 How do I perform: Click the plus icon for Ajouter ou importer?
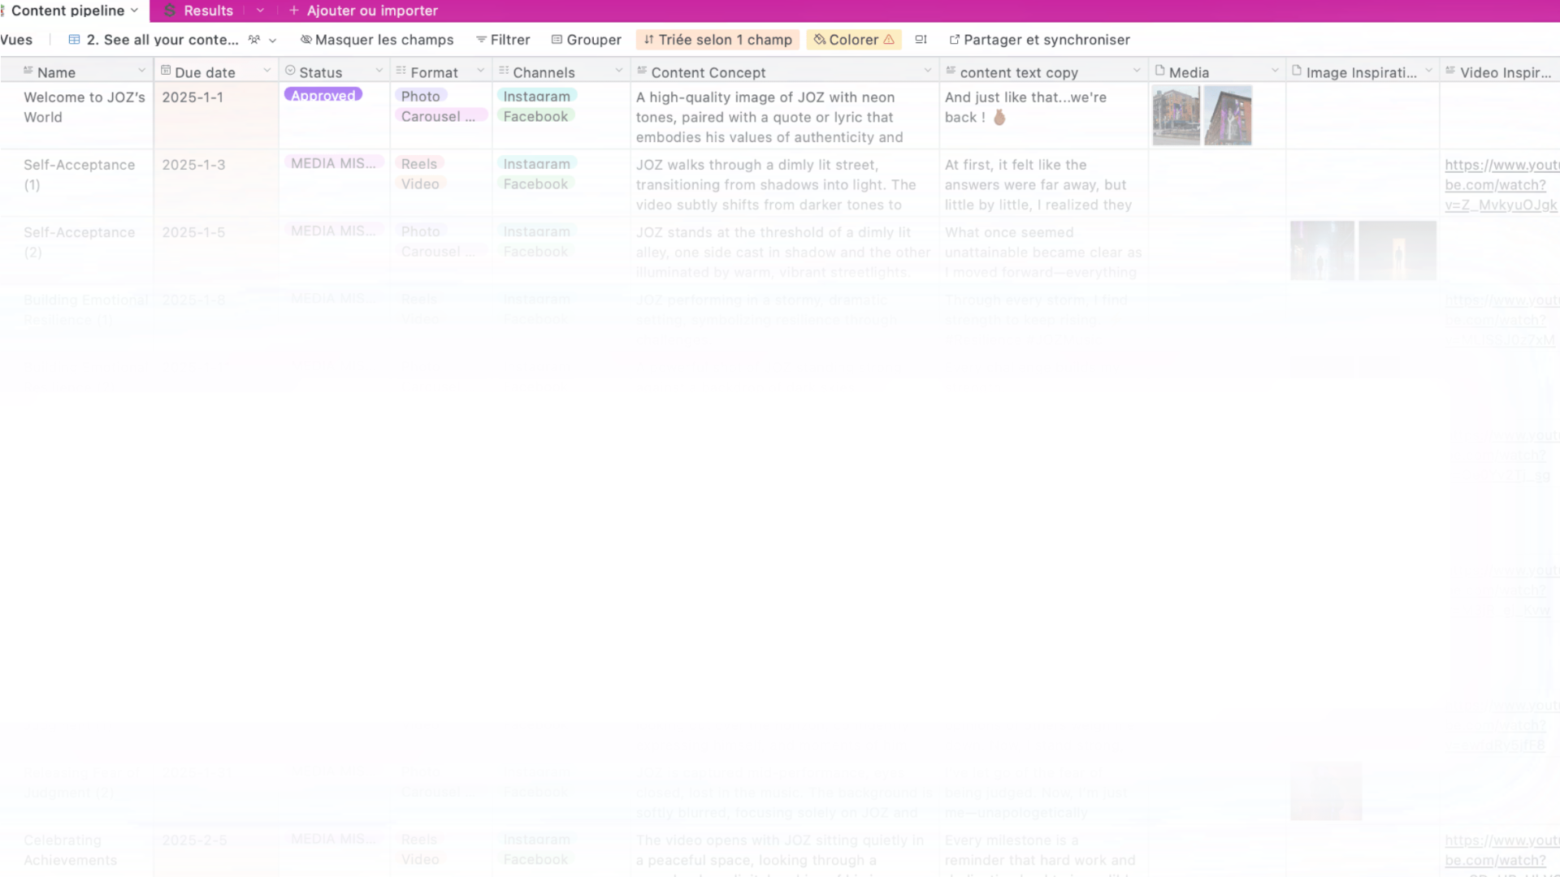coord(294,11)
